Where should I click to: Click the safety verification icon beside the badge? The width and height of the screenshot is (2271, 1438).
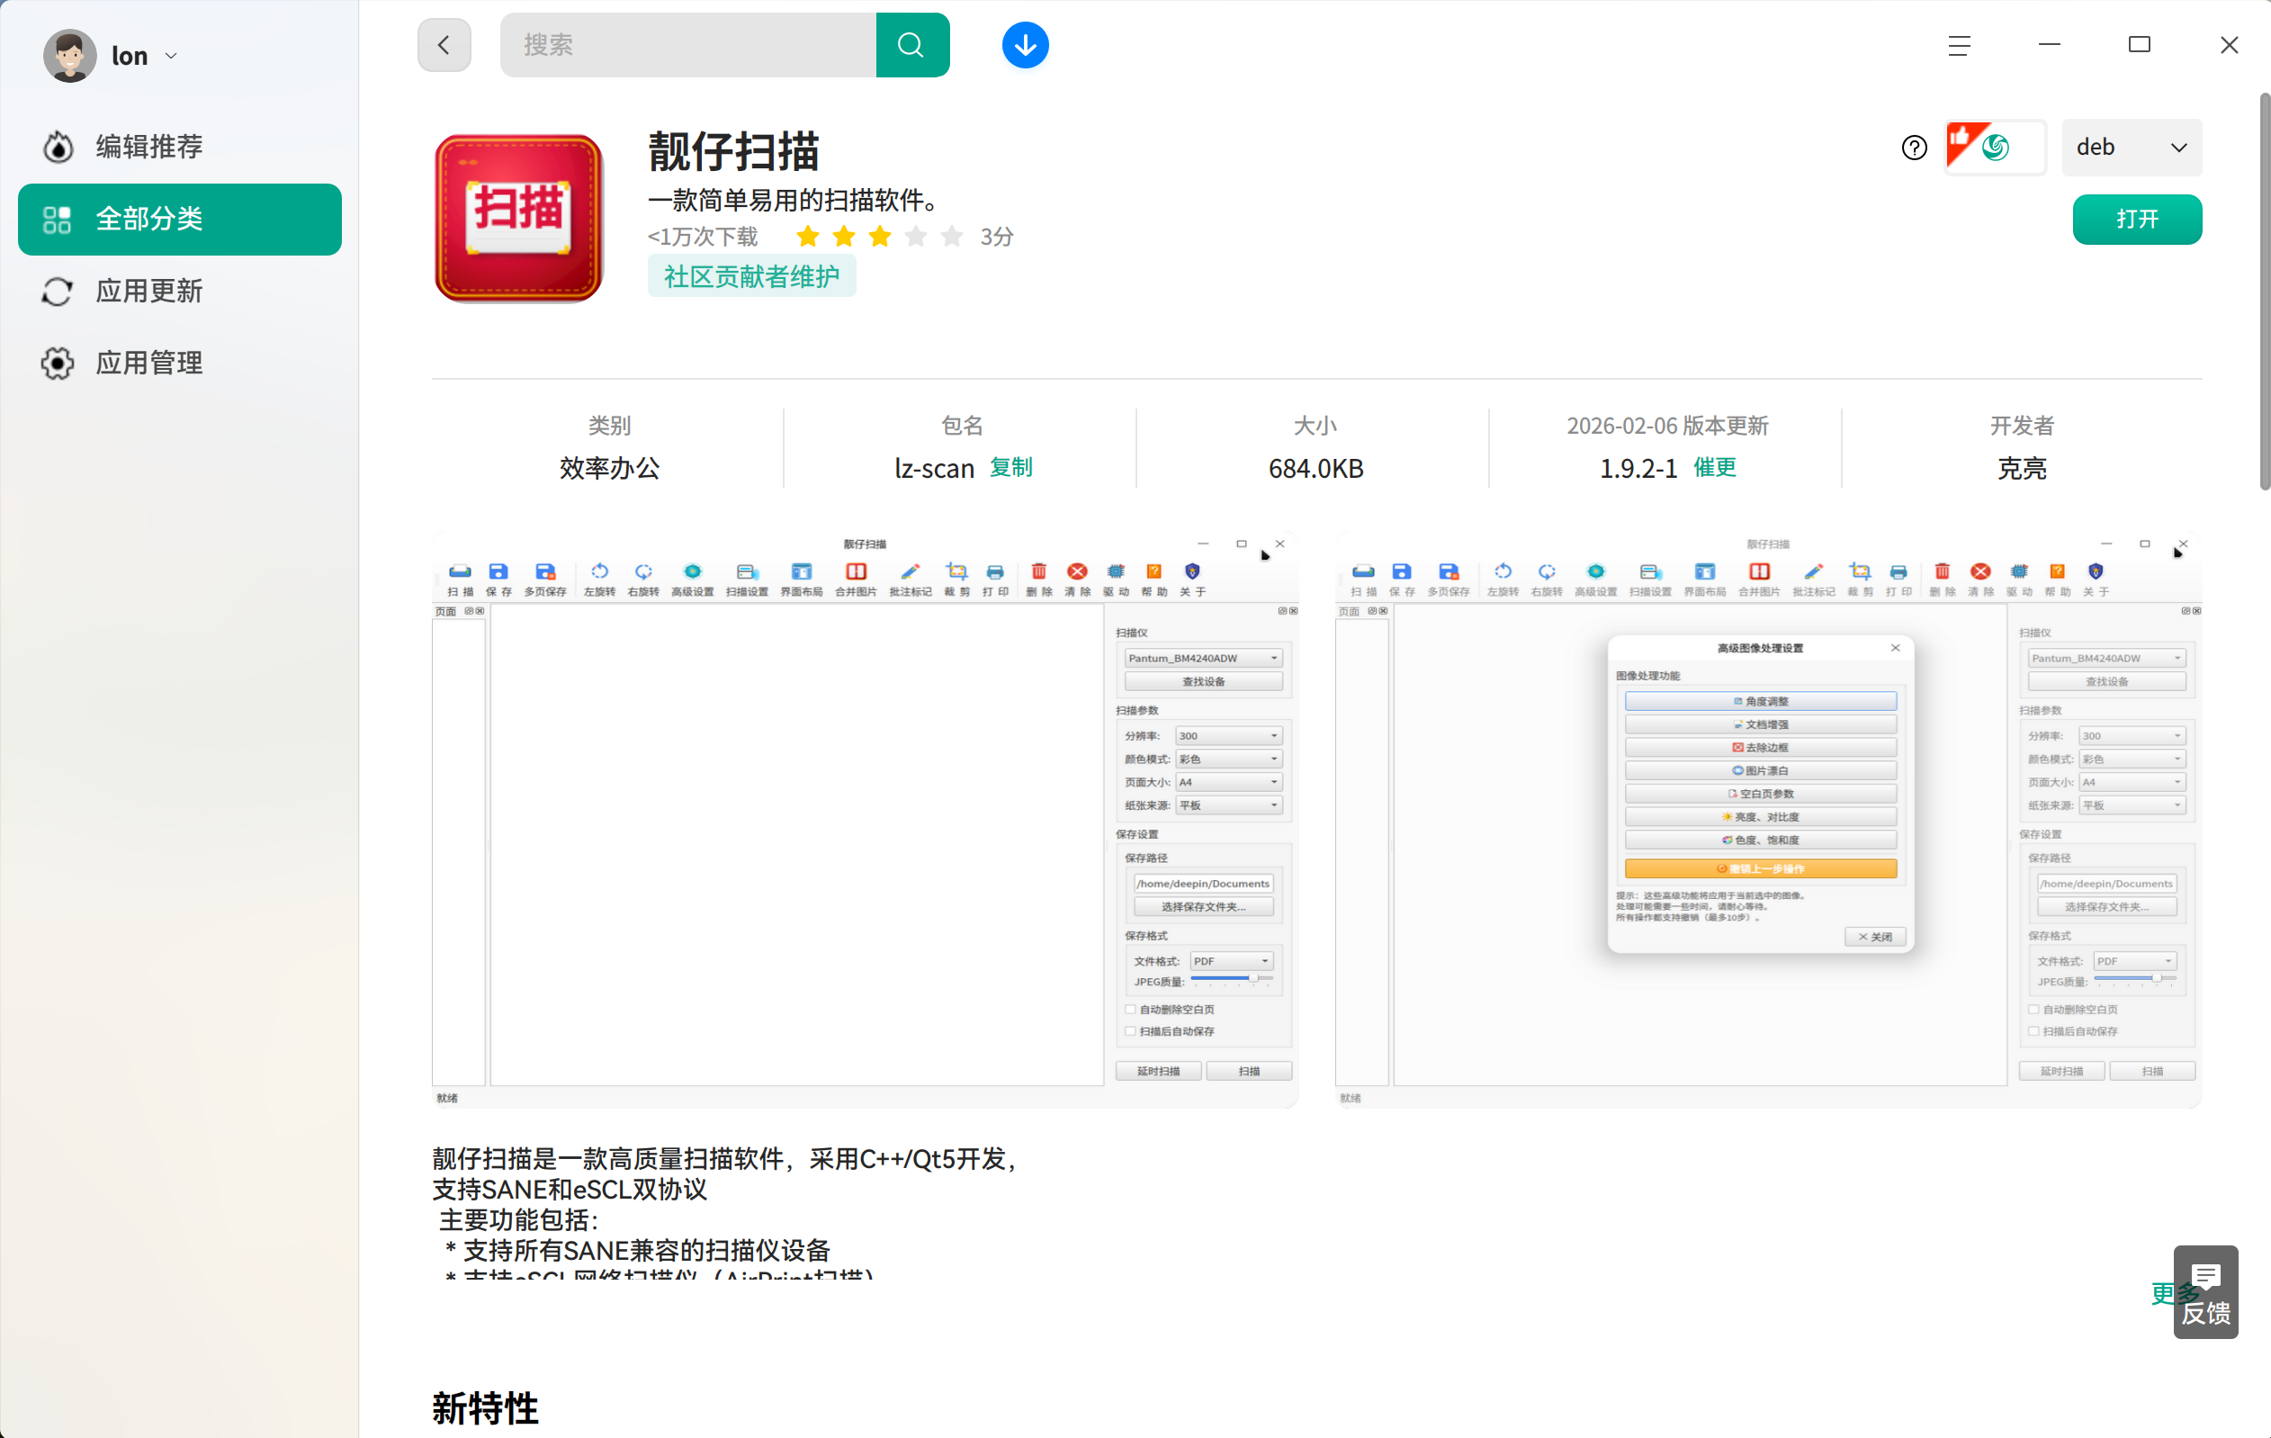click(x=1995, y=147)
